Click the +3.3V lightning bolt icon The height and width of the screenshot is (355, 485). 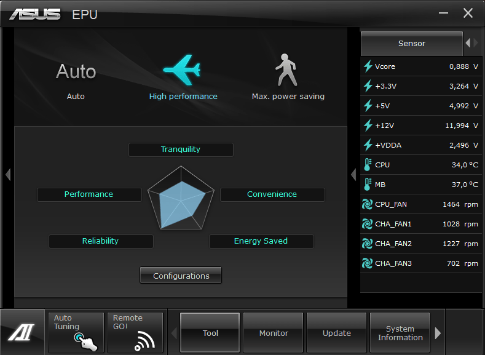click(368, 86)
